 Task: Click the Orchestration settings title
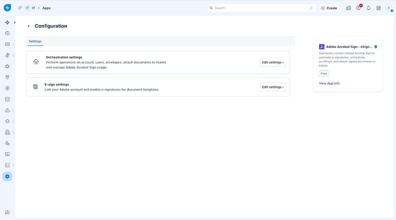pos(64,57)
